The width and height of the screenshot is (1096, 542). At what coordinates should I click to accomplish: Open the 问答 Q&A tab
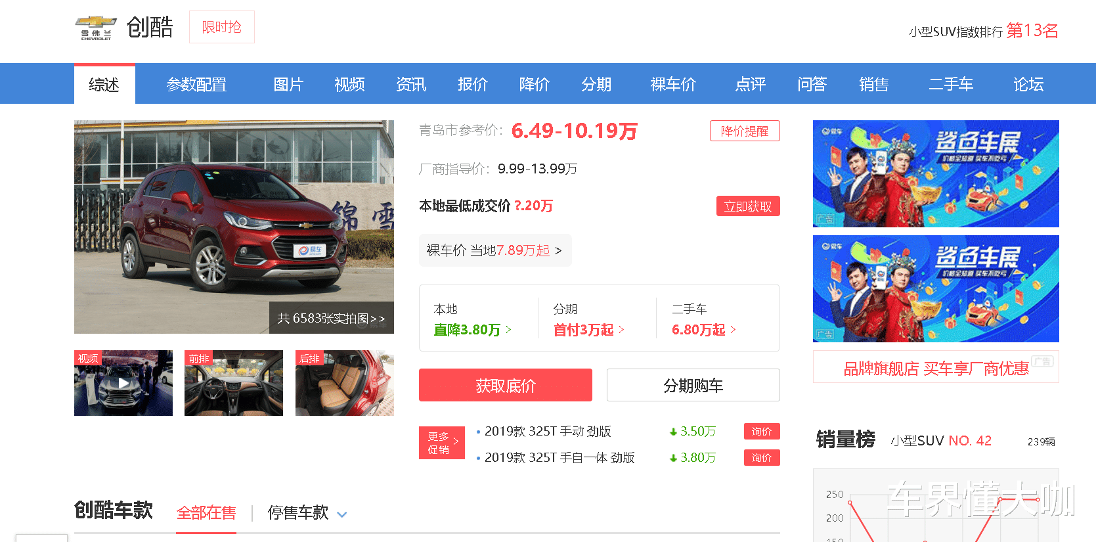pos(812,84)
